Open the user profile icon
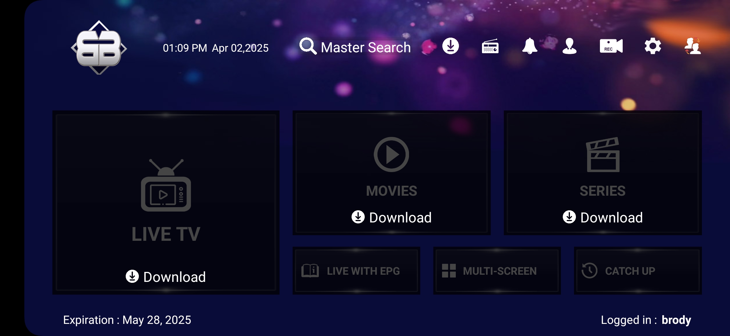Screen dimensions: 730x336 [569, 46]
